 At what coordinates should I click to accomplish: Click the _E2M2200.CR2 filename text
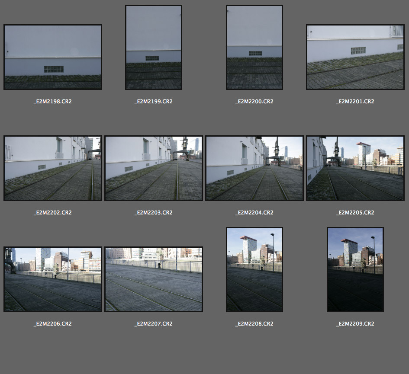click(x=254, y=102)
